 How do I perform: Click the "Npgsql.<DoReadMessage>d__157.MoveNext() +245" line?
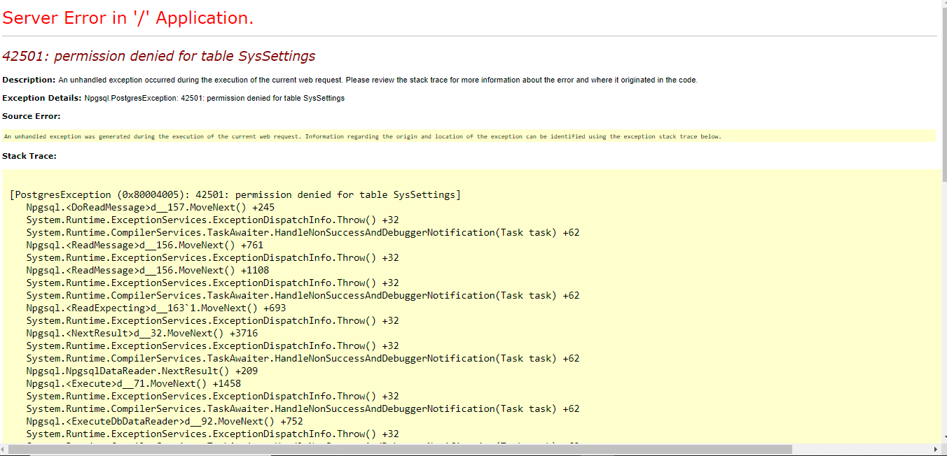pyautogui.click(x=151, y=207)
